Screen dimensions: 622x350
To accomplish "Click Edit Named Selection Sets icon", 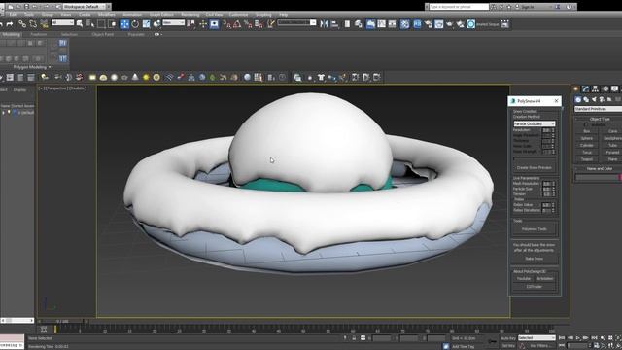I will (x=271, y=24).
